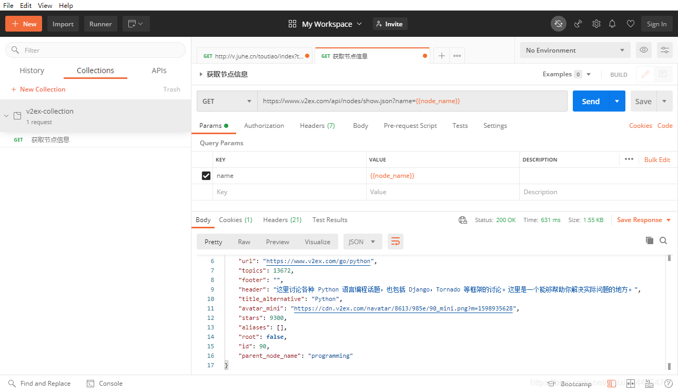This screenshot has width=678, height=392.
Task: Switch response view to Pretty
Action: [213, 242]
